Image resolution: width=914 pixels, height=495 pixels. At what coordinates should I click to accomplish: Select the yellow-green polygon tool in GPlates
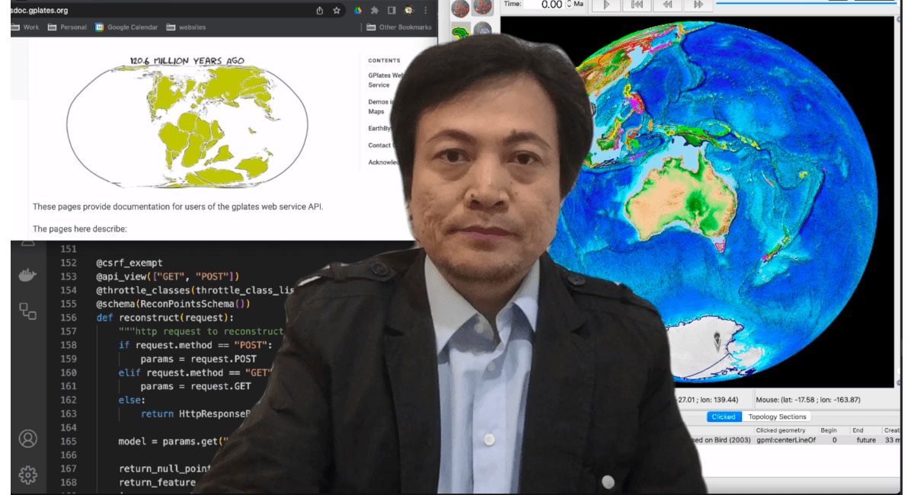coord(460,32)
